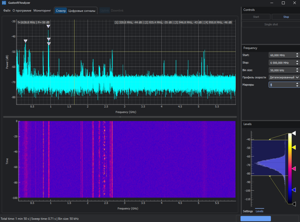Open the Мониторинг menu
Screen dimensions: 300x222
42,11
